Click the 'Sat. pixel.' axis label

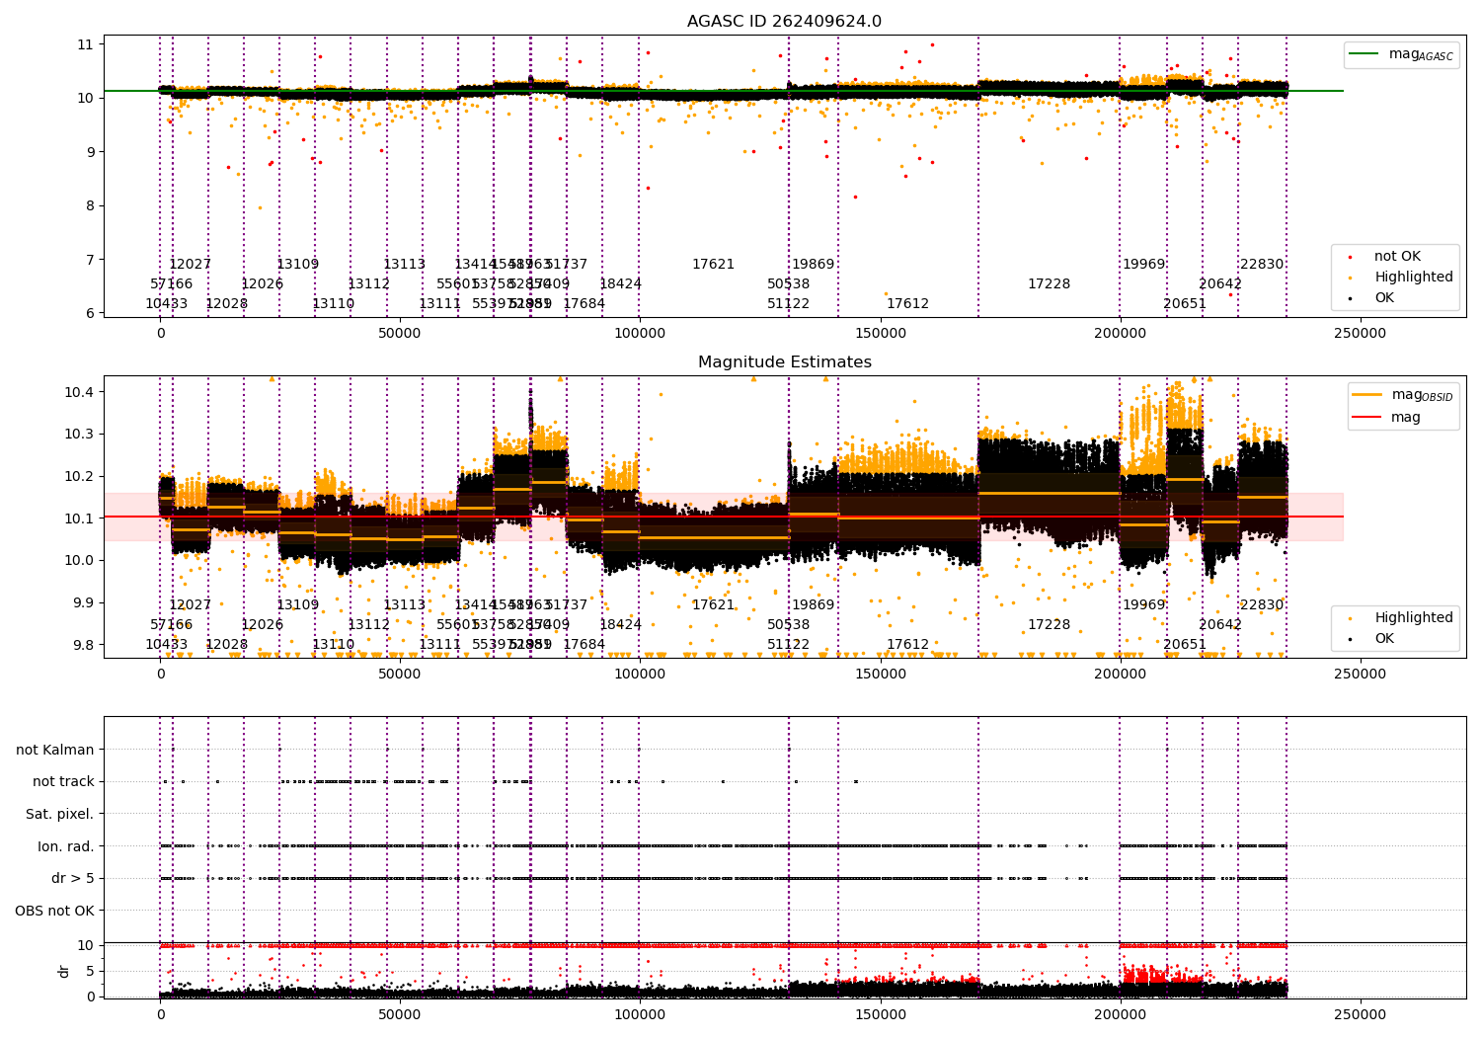coord(60,814)
